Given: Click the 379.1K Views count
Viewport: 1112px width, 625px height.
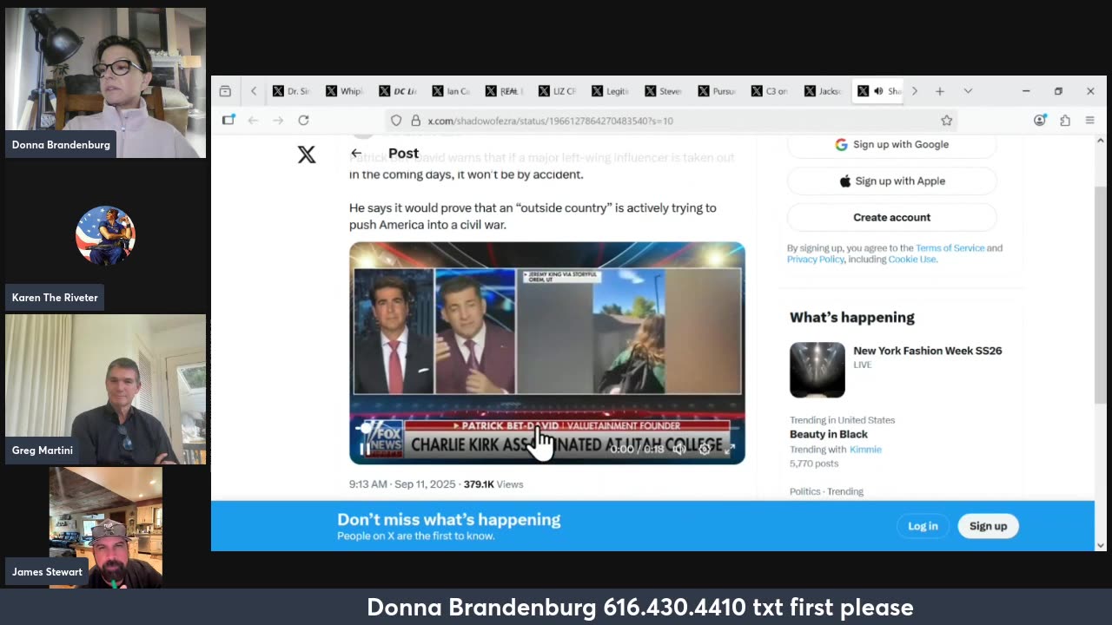Looking at the screenshot, I should click(x=493, y=484).
